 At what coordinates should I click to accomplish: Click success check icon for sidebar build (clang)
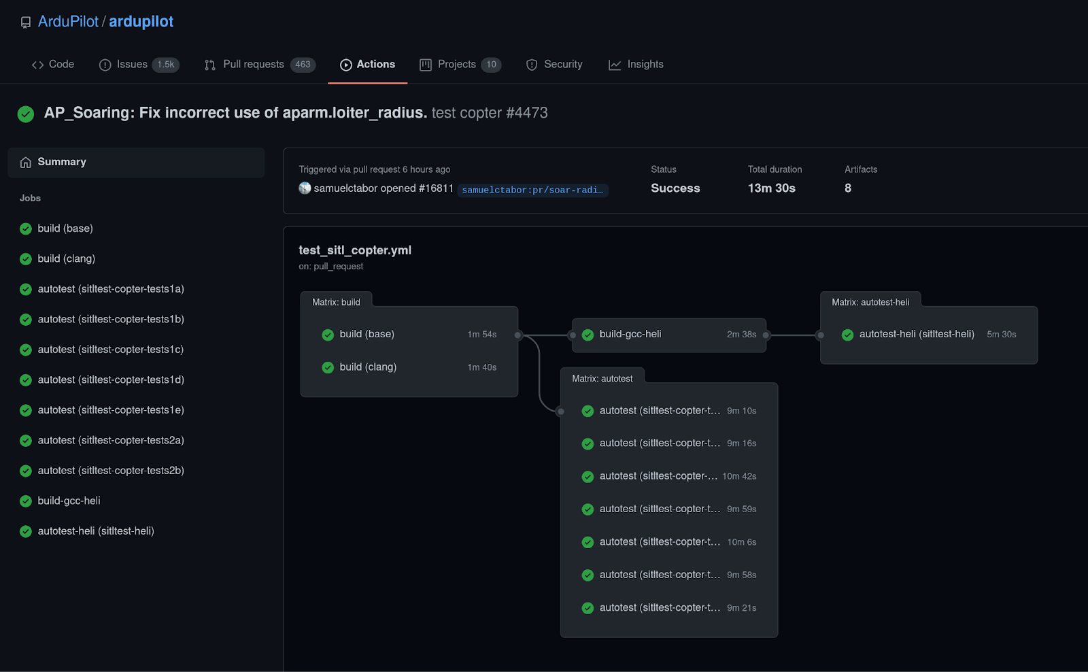click(26, 259)
